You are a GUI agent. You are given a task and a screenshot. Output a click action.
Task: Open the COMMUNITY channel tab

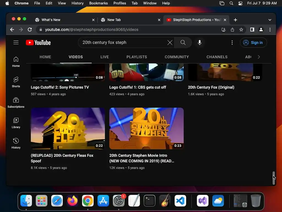point(177,57)
